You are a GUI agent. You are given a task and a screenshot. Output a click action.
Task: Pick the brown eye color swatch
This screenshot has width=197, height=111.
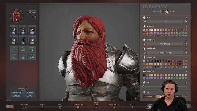coord(147,75)
